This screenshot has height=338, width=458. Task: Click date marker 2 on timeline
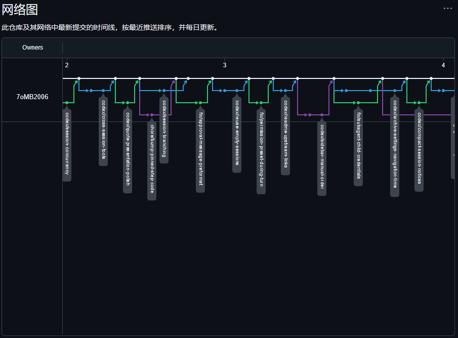(x=67, y=65)
